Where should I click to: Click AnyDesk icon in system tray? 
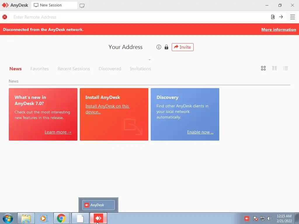tap(247, 218)
